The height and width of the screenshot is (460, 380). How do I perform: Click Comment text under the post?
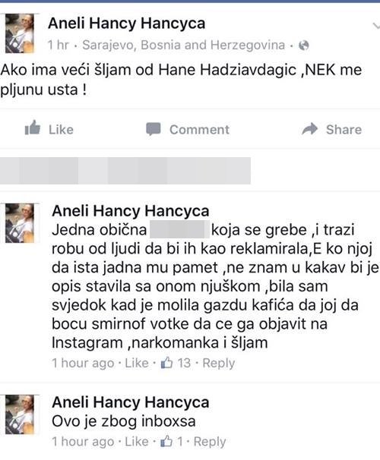199,130
